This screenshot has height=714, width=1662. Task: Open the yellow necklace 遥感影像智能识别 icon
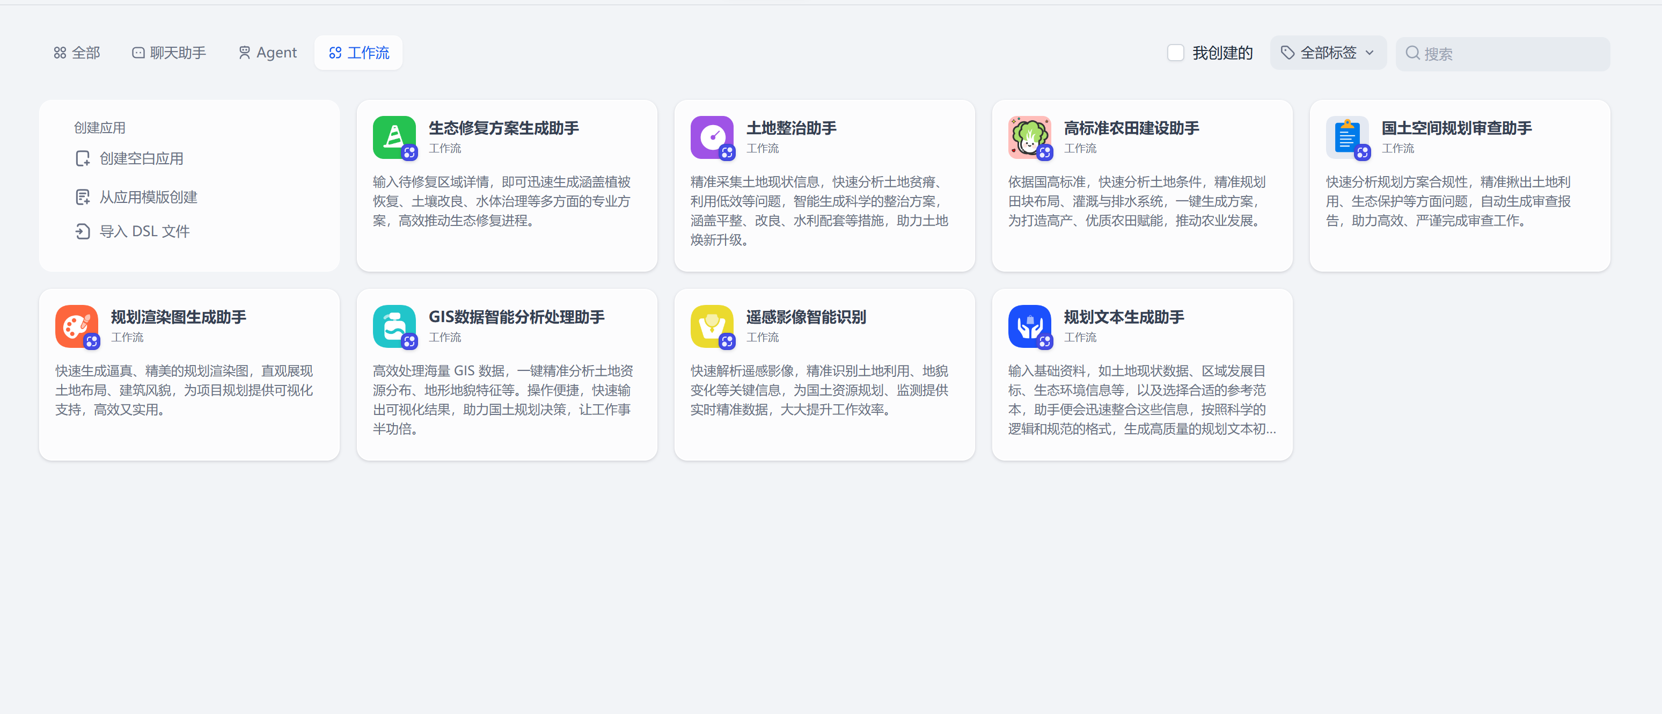(712, 326)
